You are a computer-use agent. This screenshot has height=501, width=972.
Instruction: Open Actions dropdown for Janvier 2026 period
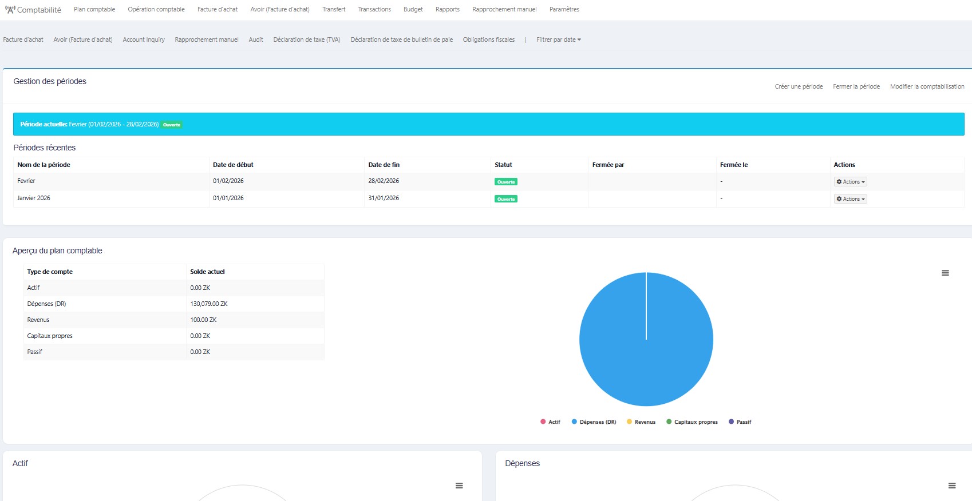(850, 199)
